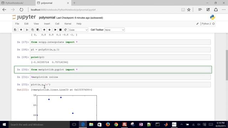Open the volume control in tray
Image resolution: width=228 pixels, height=128 pixels.
(199, 124)
